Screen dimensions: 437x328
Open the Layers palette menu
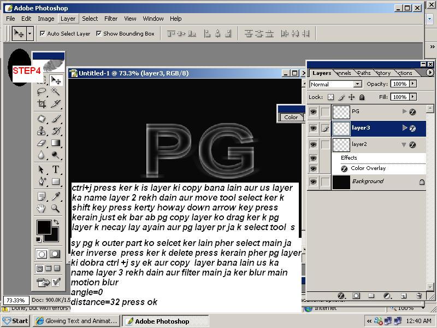click(x=430, y=73)
